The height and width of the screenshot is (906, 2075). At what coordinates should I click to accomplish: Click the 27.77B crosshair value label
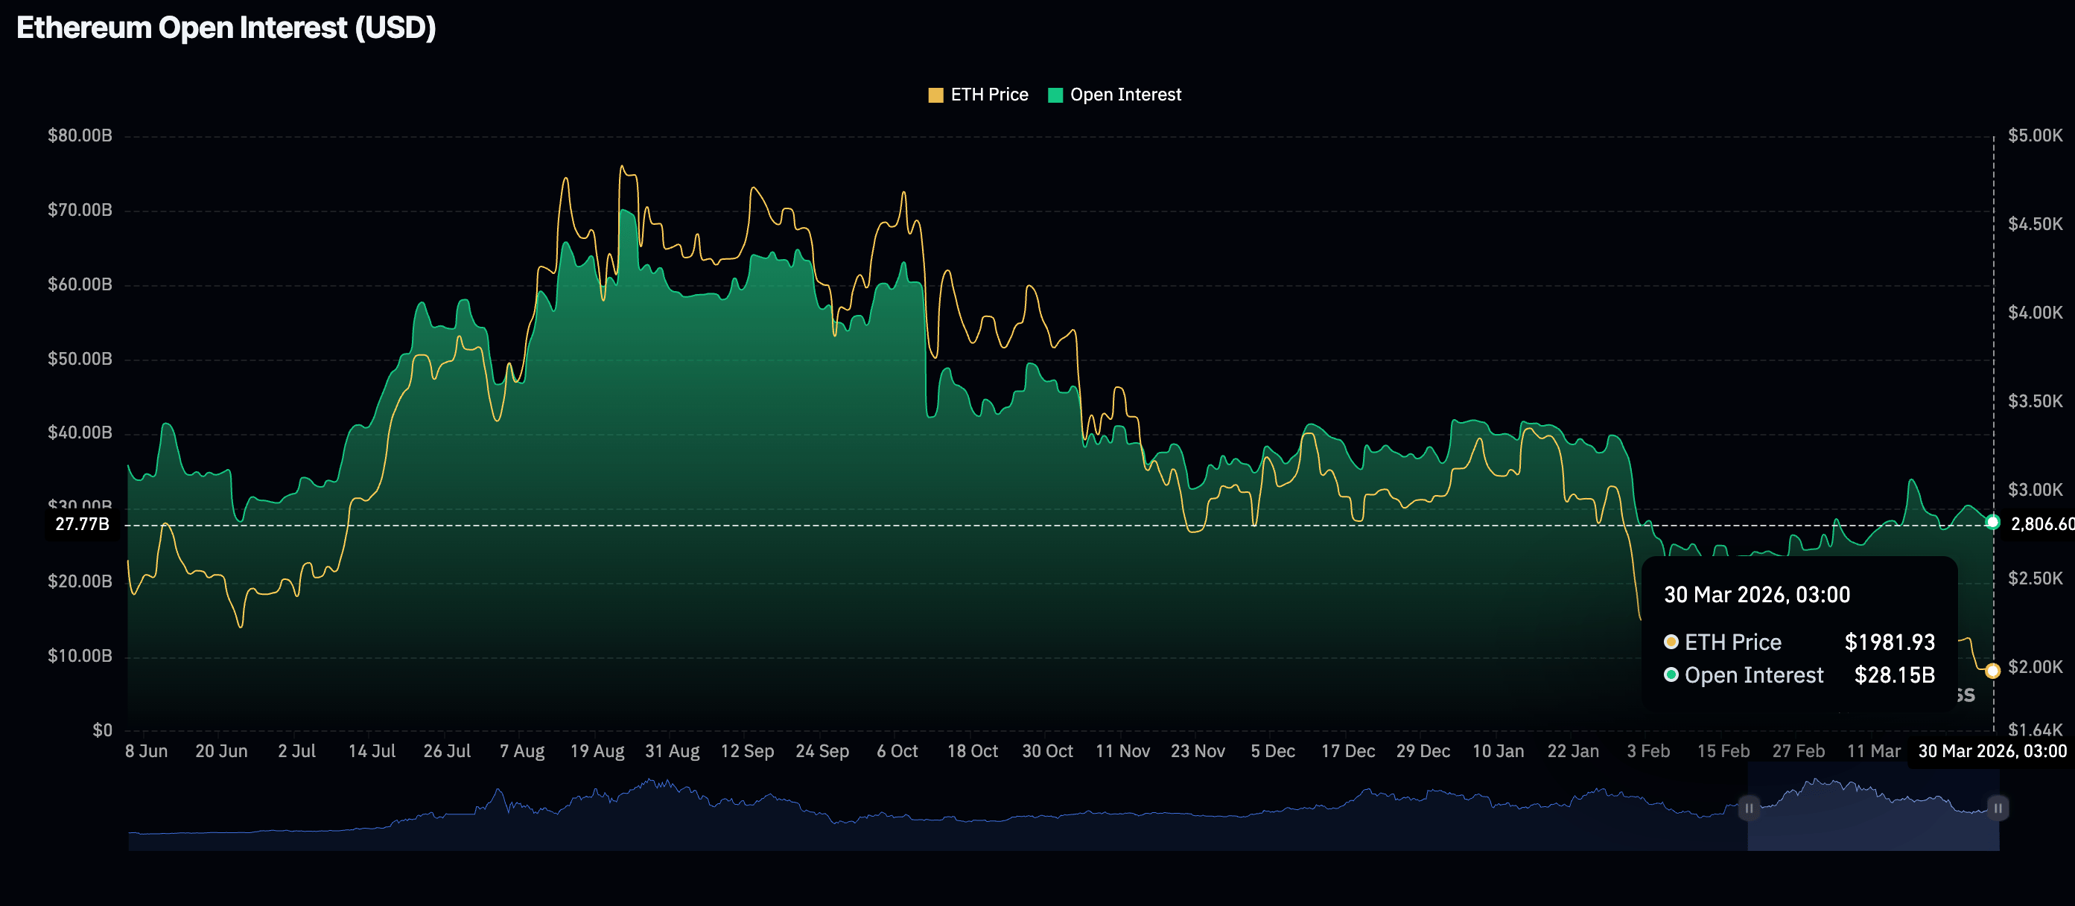coord(81,524)
